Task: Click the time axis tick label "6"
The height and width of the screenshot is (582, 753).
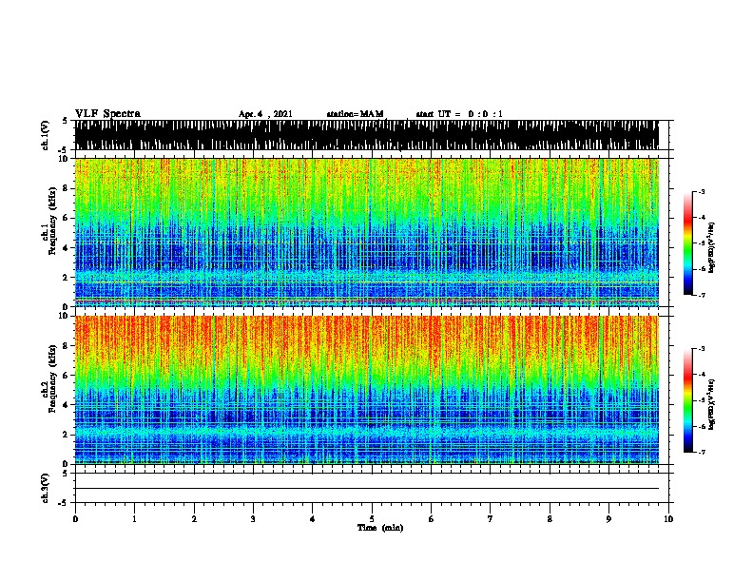Action: (432, 519)
